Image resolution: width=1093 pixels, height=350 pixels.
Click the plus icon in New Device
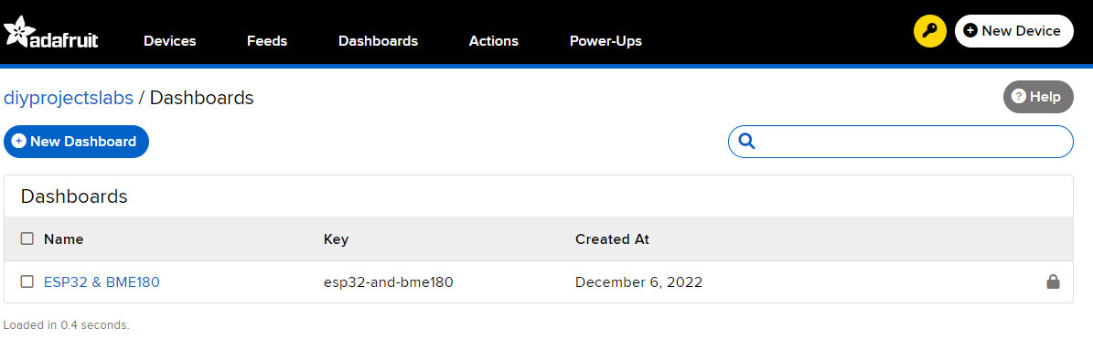coord(970,31)
